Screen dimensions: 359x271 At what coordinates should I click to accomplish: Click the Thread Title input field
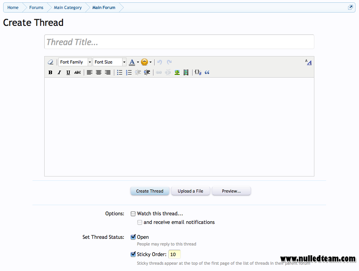(179, 42)
